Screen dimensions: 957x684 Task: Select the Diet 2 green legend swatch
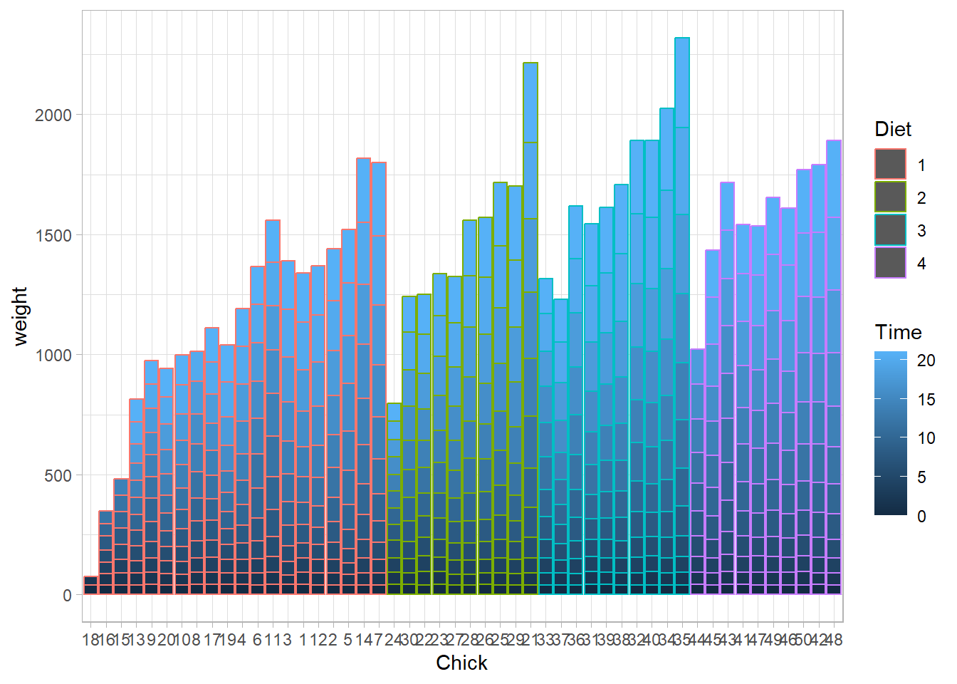tap(890, 197)
